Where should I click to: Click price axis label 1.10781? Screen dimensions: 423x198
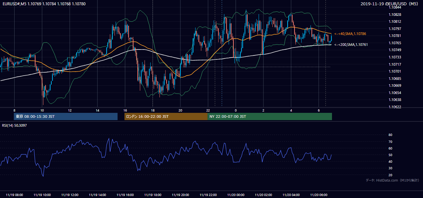point(395,36)
